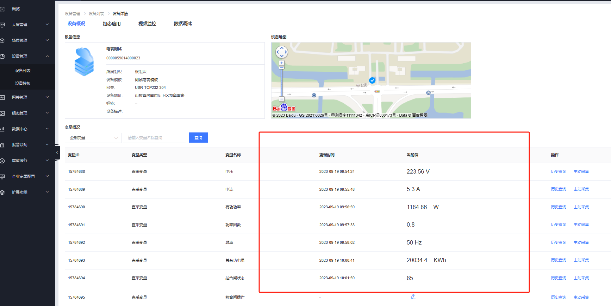Switch to the 视频监控 tab

point(147,24)
